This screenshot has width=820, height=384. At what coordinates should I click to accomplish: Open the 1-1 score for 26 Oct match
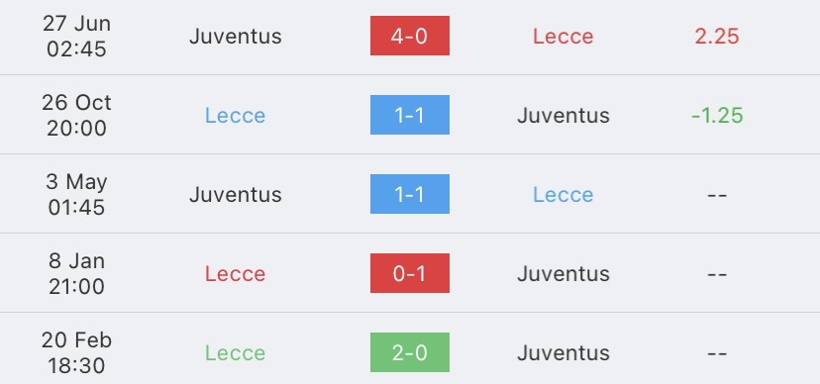point(409,115)
